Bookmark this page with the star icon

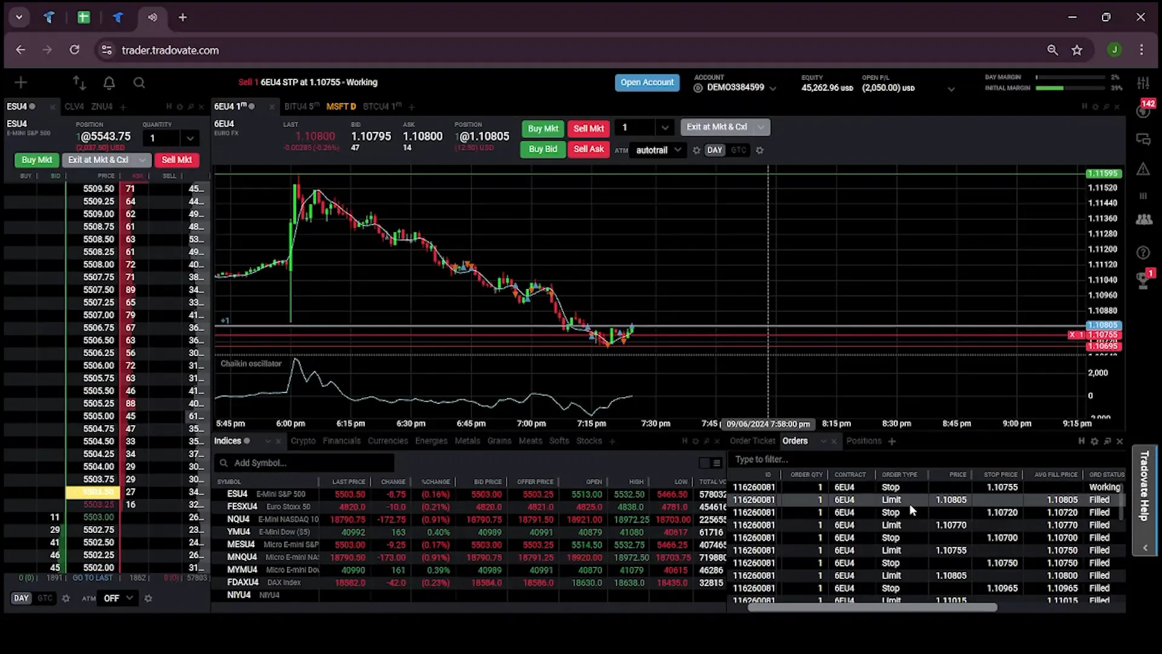point(1077,50)
